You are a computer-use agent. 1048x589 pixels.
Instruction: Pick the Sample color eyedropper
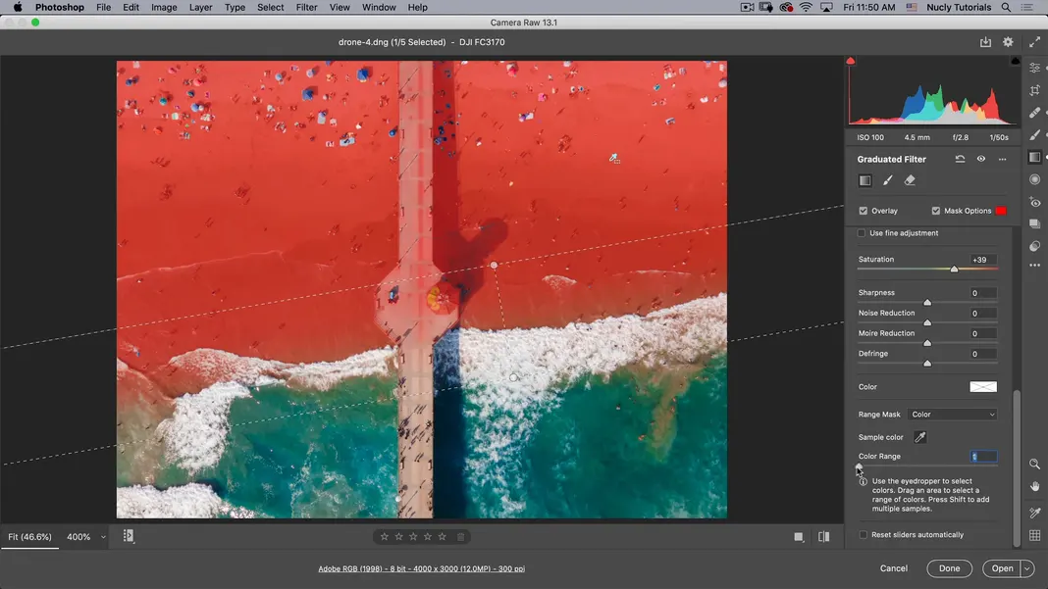pos(919,437)
